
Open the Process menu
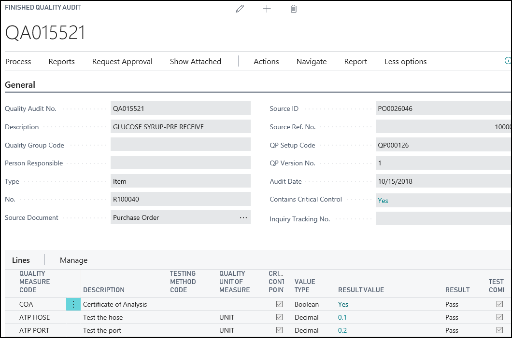click(x=18, y=62)
